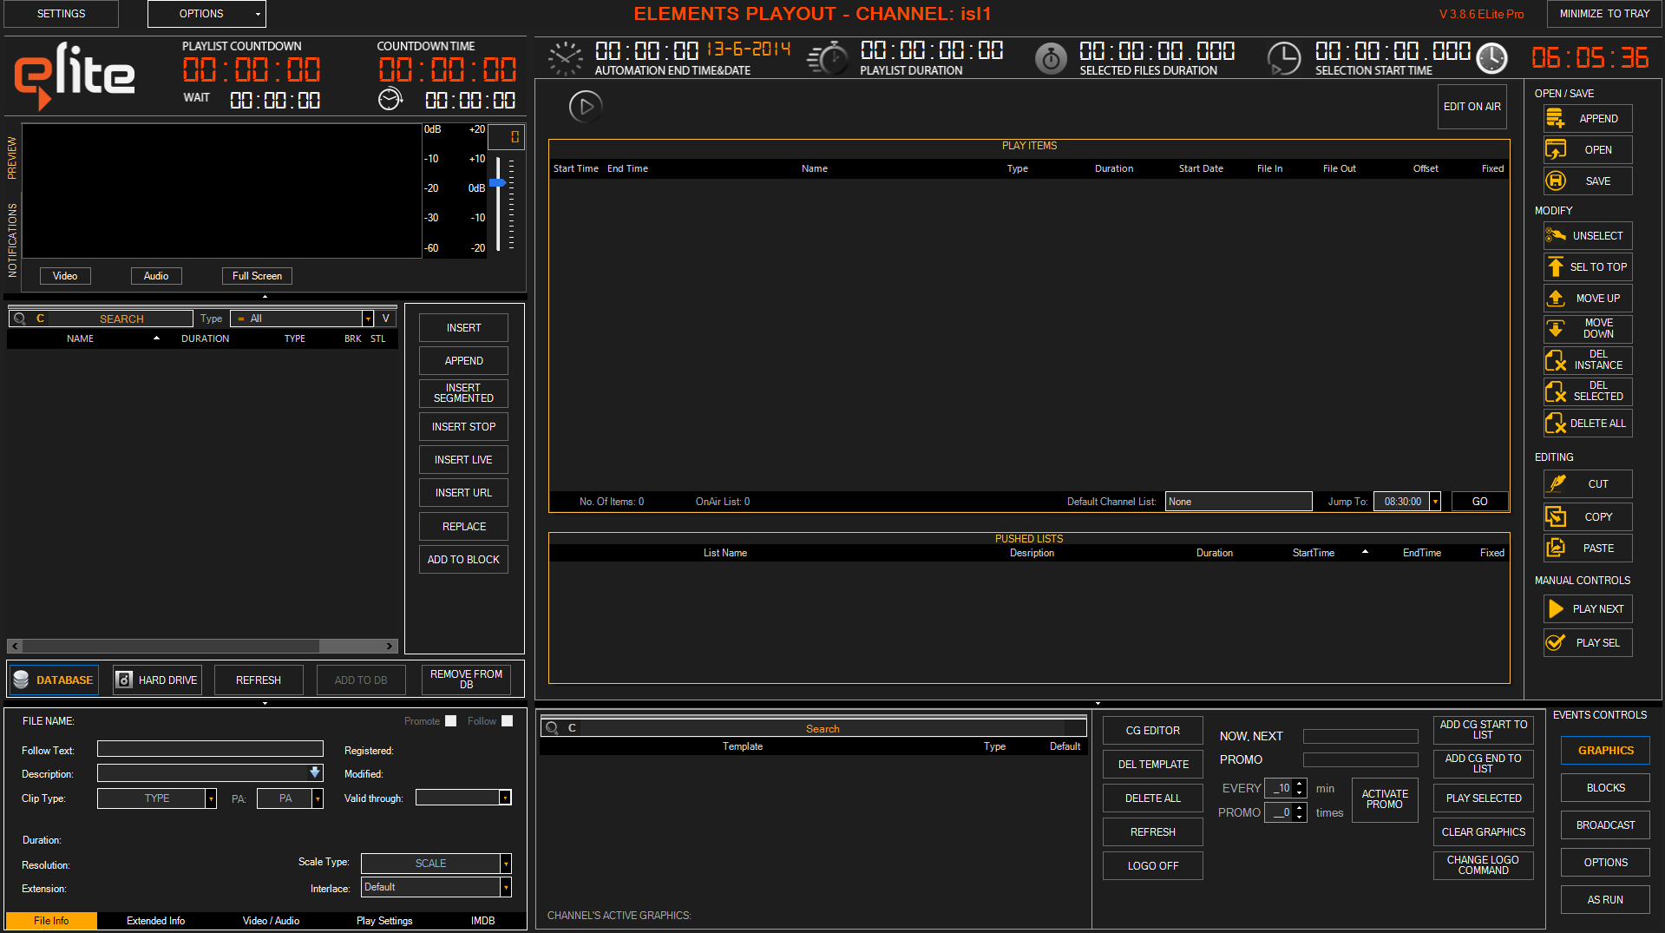Image resolution: width=1665 pixels, height=933 pixels.
Task: Click the playlist duration stopwatch icon
Action: point(829,58)
